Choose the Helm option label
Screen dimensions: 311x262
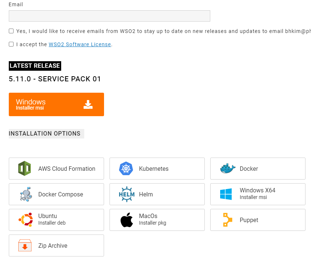tap(146, 194)
